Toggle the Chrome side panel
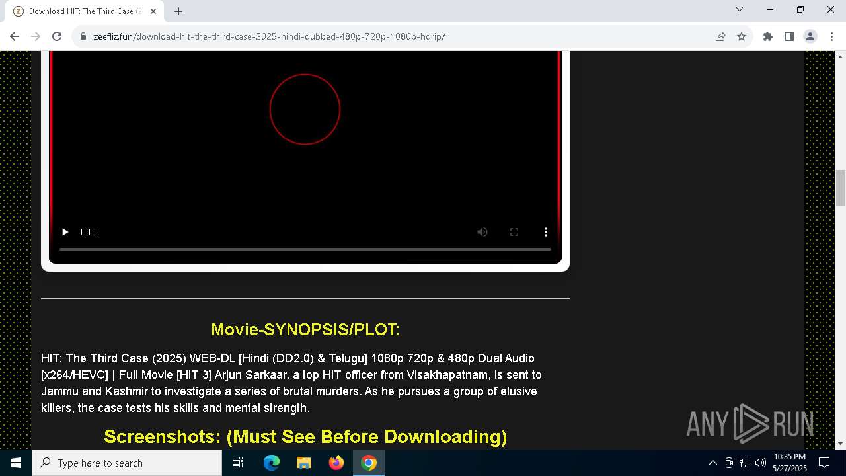 pos(789,36)
